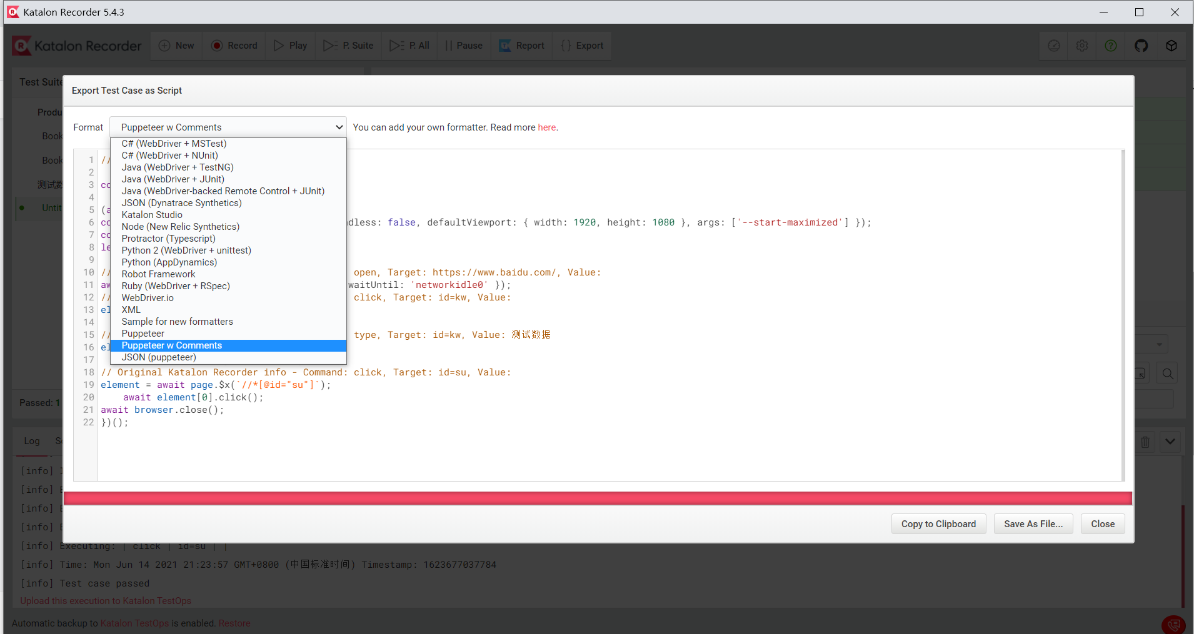The height and width of the screenshot is (634, 1194).
Task: Click line number 19 in gutter
Action: pyautogui.click(x=88, y=385)
